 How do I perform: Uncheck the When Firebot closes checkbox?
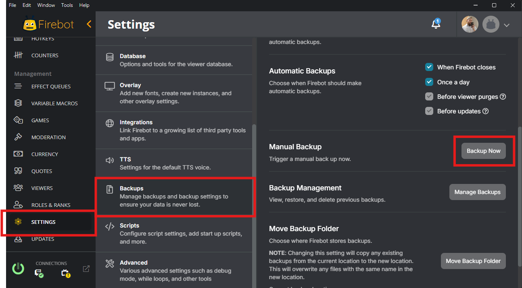click(x=429, y=67)
